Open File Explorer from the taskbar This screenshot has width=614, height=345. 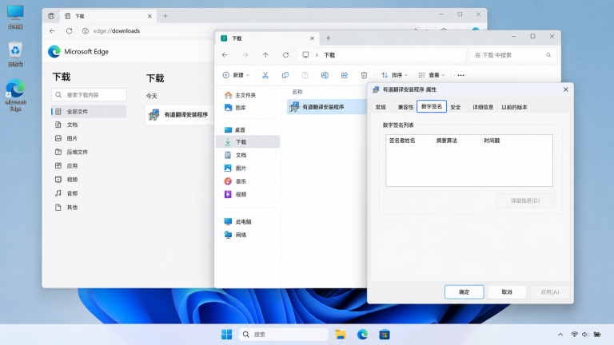point(341,335)
